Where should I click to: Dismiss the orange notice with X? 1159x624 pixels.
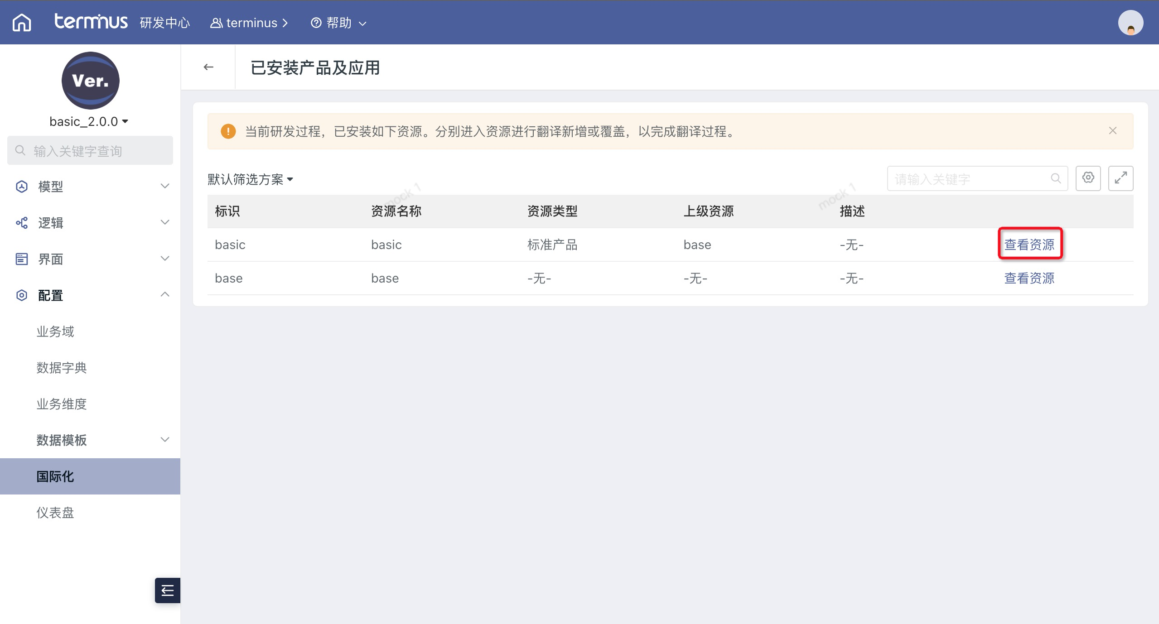click(1113, 130)
